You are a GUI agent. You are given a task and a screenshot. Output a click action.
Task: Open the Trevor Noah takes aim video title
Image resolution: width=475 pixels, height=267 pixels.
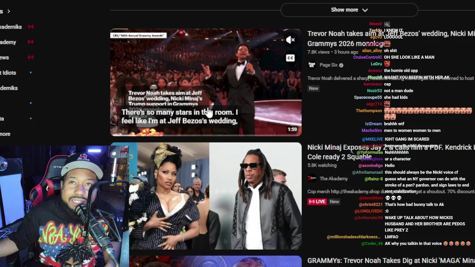[x=391, y=39]
